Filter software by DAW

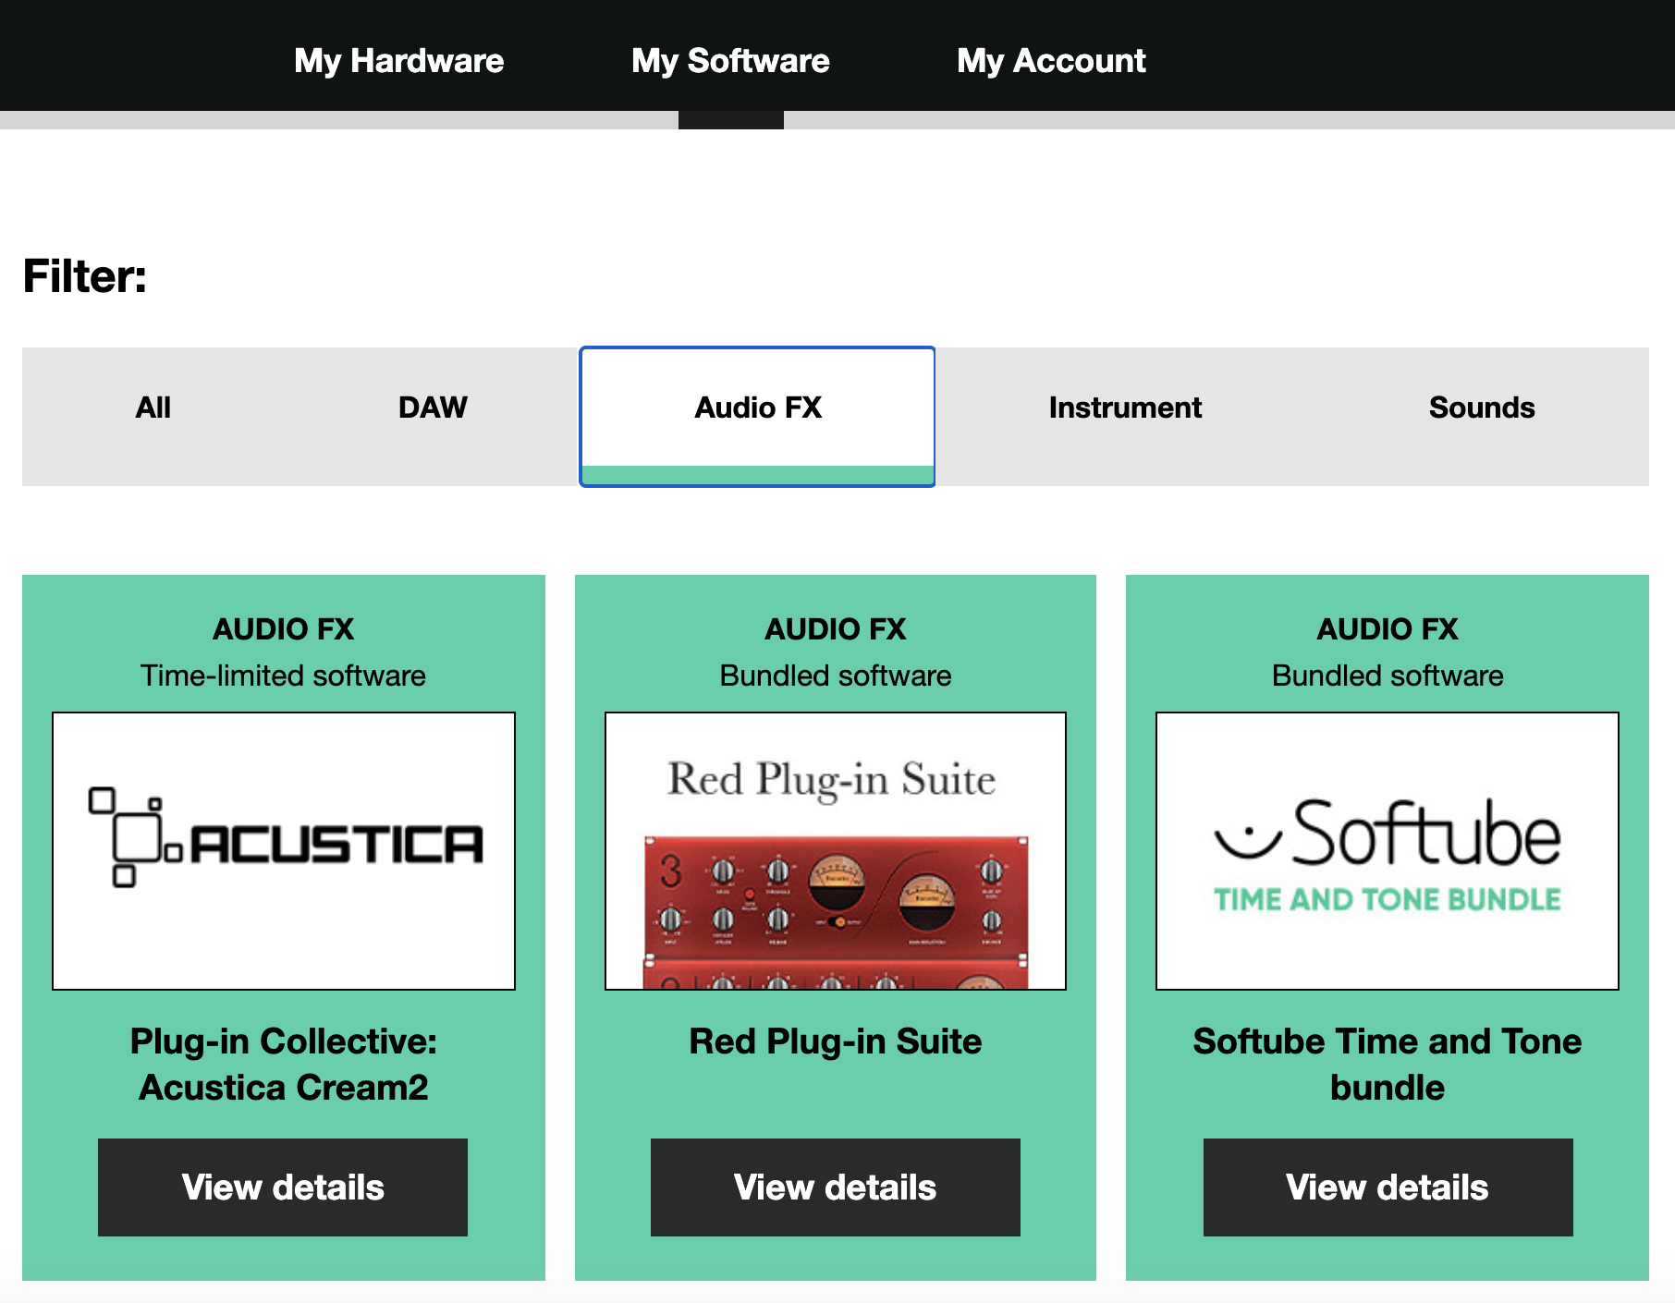tap(433, 408)
